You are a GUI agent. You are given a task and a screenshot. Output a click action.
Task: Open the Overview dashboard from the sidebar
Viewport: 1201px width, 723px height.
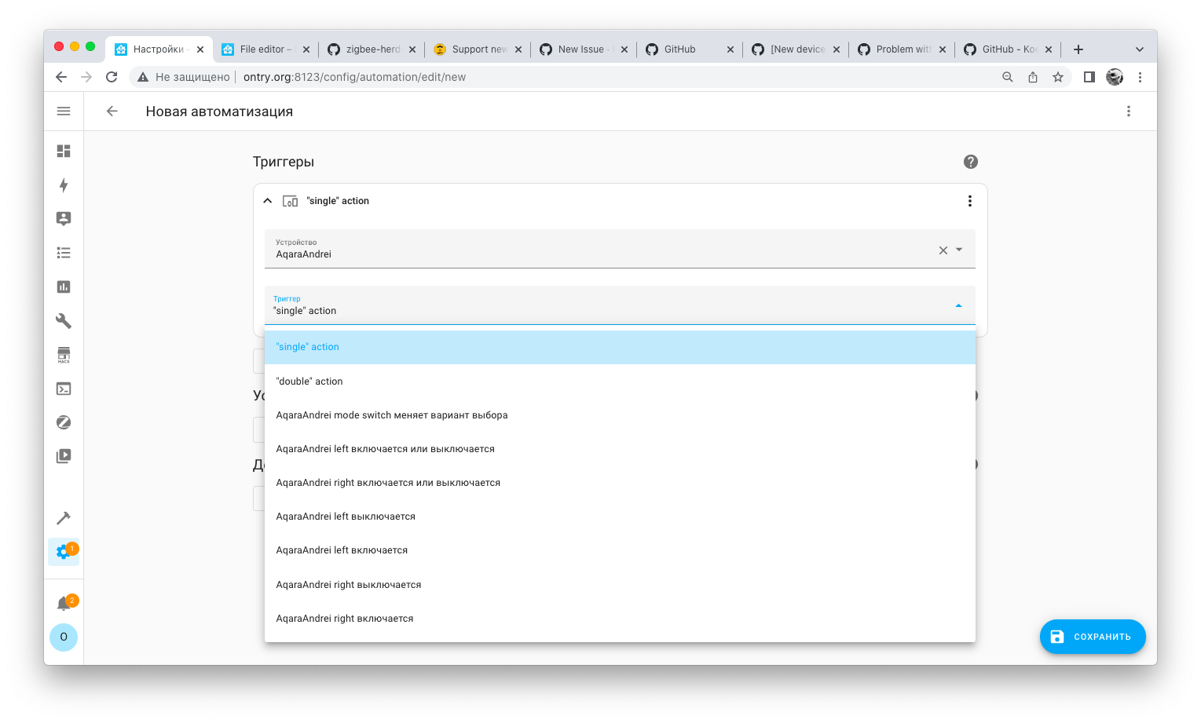(x=64, y=151)
